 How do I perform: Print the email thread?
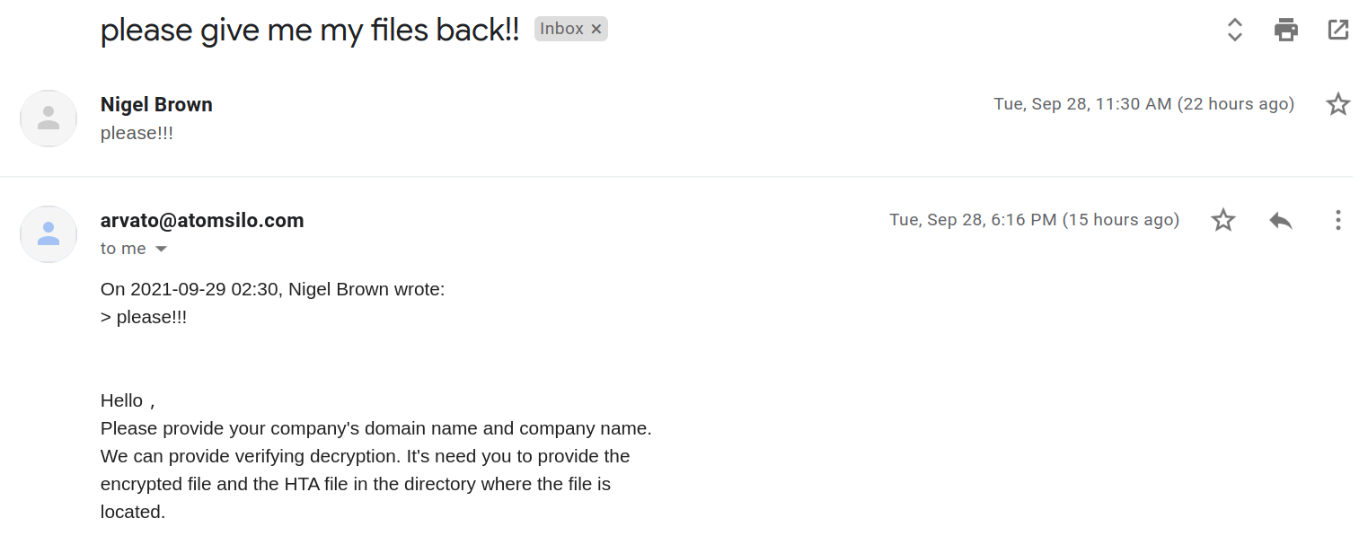pos(1286,30)
